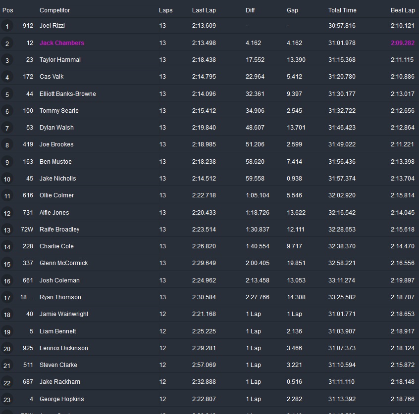Image resolution: width=419 pixels, height=414 pixels.
Task: Click the Total Time column header
Action: pyautogui.click(x=342, y=10)
